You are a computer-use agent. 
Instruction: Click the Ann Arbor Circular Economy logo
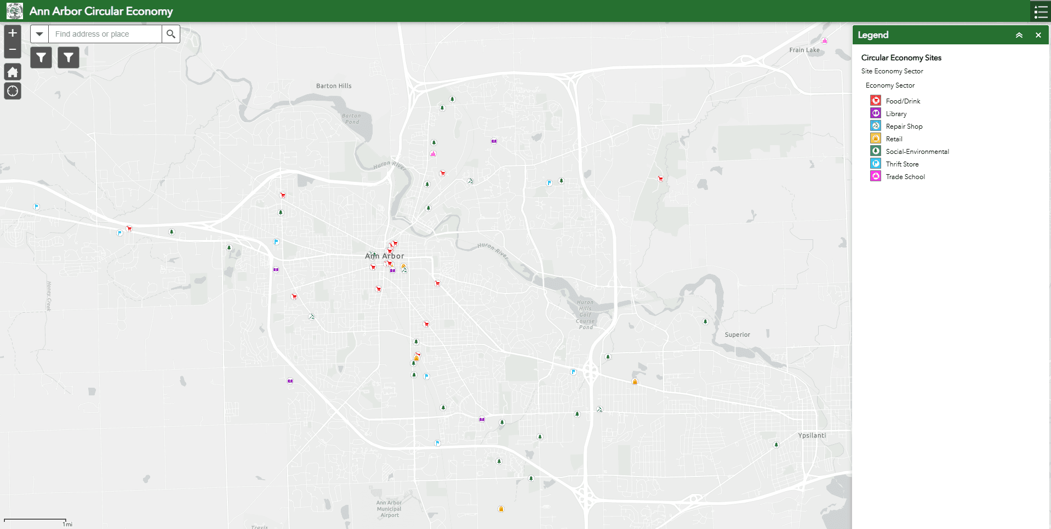click(x=13, y=10)
